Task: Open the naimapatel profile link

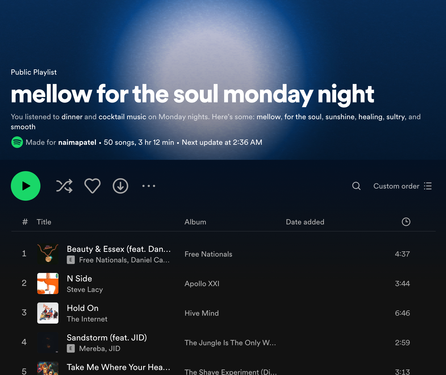Action: (x=77, y=142)
